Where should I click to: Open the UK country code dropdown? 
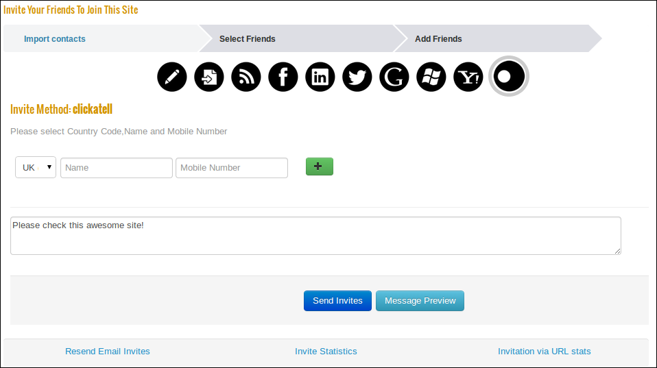[36, 167]
